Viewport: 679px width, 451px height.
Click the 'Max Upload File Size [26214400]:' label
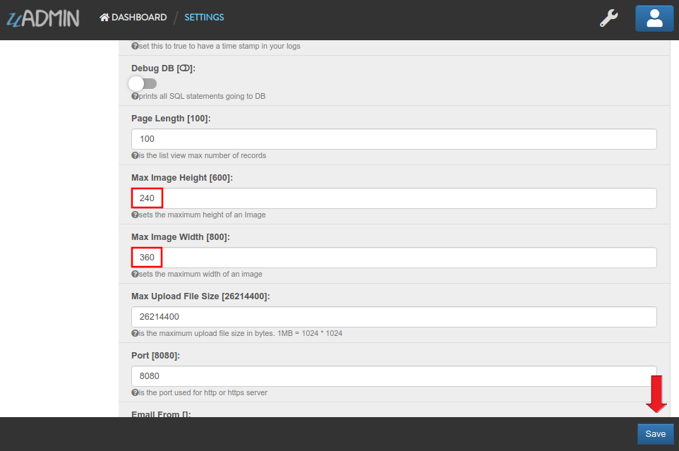point(200,296)
